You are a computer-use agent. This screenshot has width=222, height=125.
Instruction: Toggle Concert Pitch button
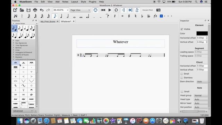(147, 10)
